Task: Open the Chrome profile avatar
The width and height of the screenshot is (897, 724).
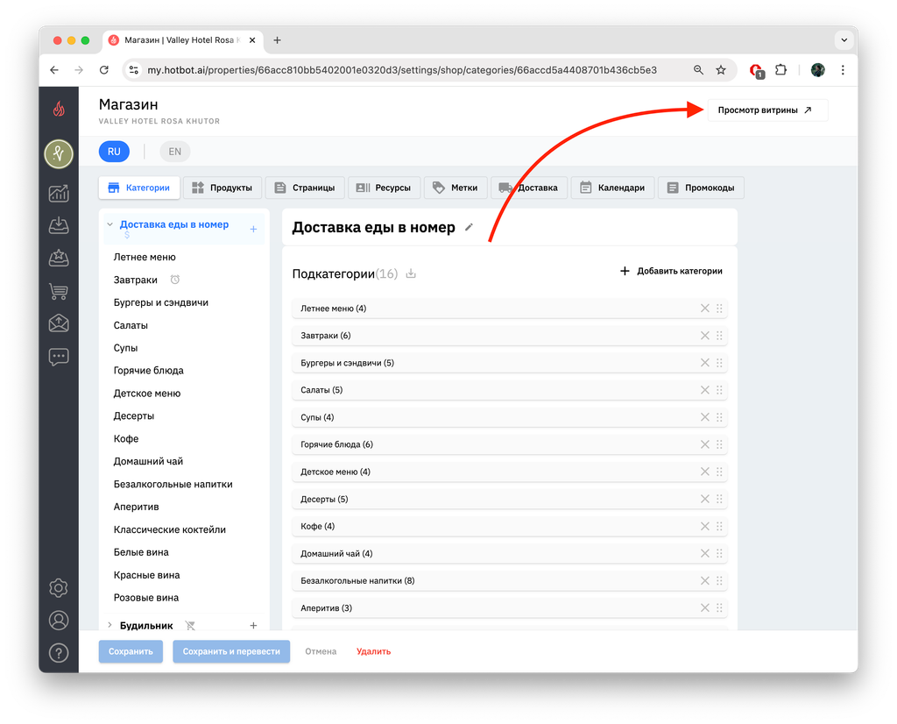Action: pyautogui.click(x=817, y=70)
